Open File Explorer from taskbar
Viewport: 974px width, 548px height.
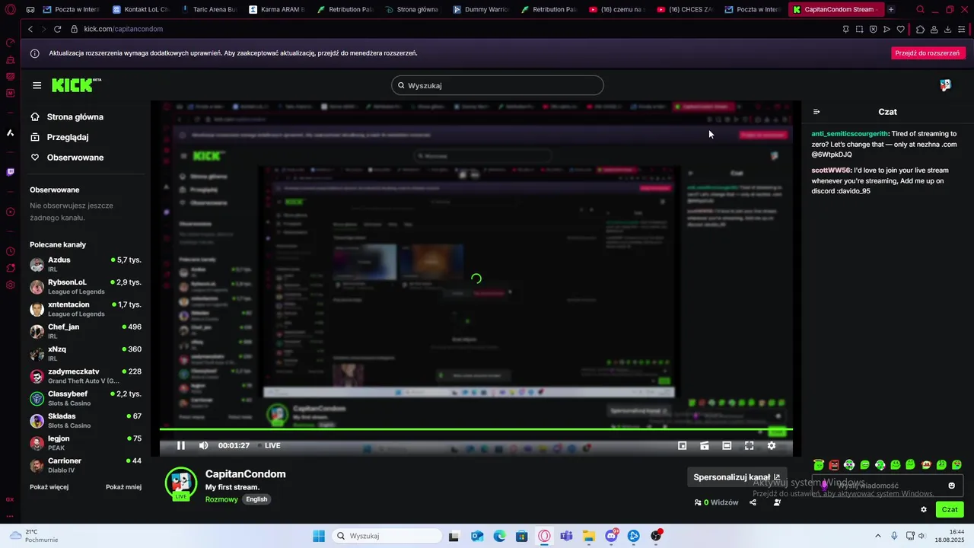tap(589, 536)
